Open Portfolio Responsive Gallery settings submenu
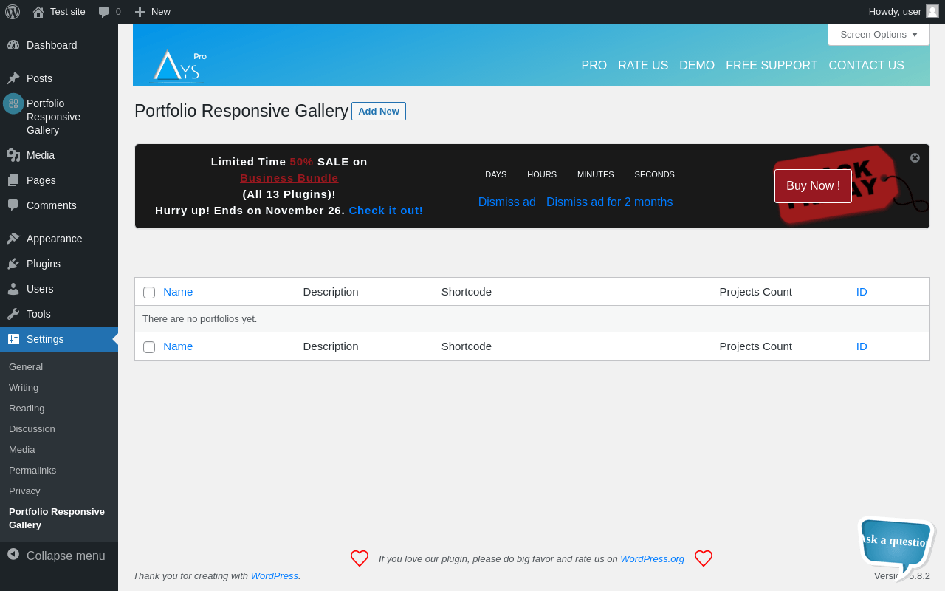Screen dimensions: 945x591 click(x=57, y=519)
